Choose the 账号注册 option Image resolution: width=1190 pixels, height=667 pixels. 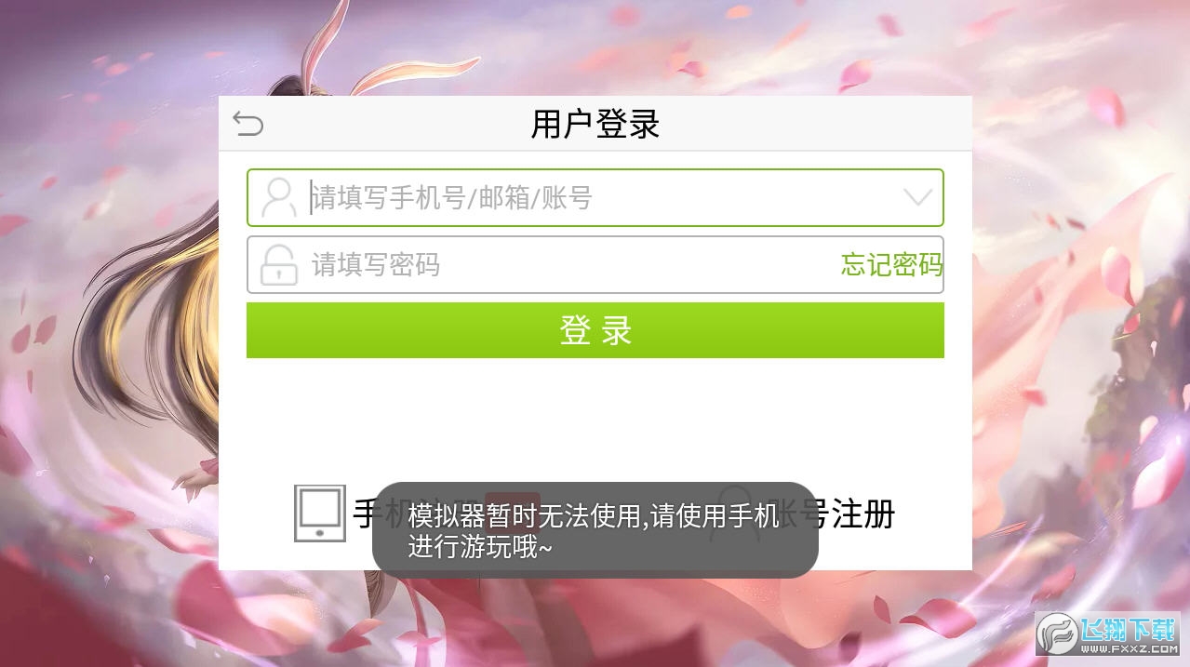tap(835, 514)
